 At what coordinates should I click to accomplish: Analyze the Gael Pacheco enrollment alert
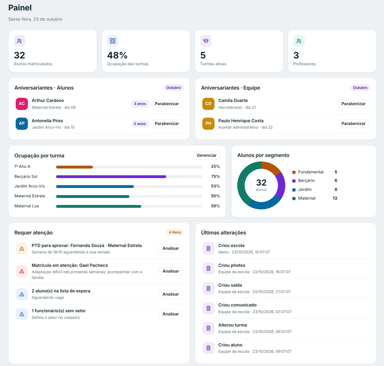[x=171, y=271]
